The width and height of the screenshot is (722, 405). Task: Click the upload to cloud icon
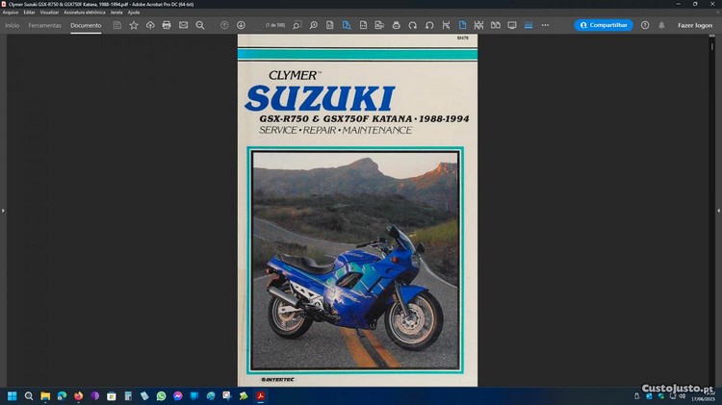coord(150,25)
